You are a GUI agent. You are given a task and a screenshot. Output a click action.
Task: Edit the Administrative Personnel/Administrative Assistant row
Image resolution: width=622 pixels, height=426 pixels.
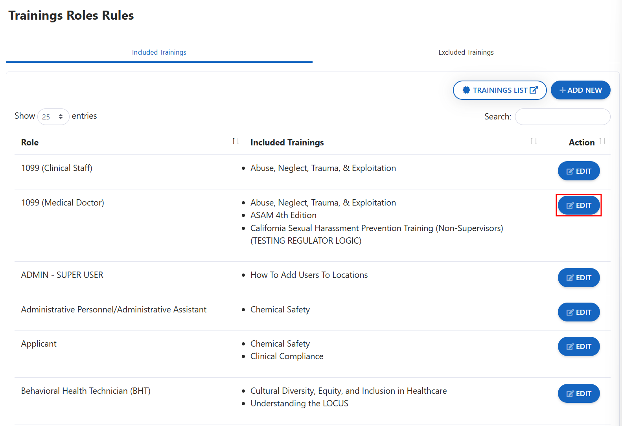[578, 312]
